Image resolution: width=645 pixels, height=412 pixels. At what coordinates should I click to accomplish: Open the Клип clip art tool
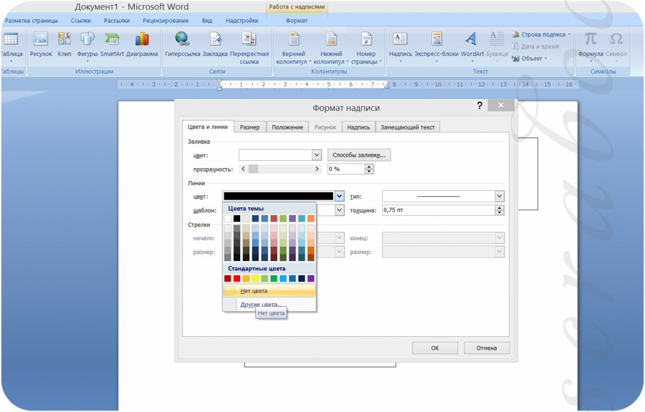[64, 44]
